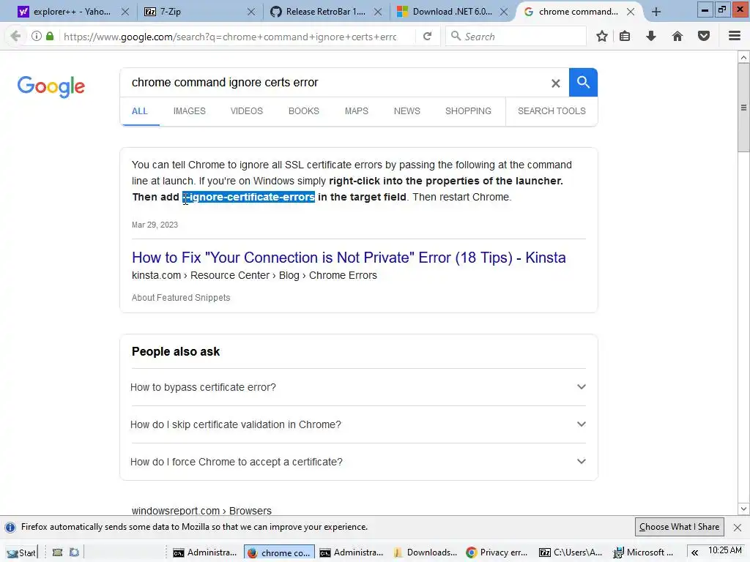Clear the Google search box text
Screen dimensions: 750x562
pyautogui.click(x=555, y=83)
